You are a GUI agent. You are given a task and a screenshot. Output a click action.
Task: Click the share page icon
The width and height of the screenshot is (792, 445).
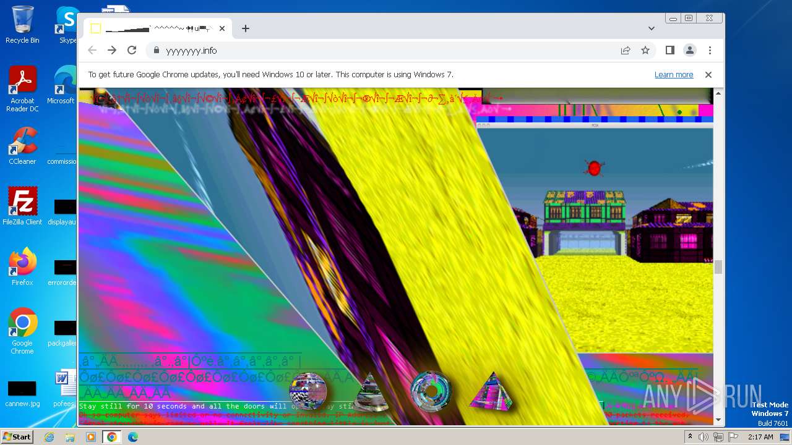pyautogui.click(x=626, y=50)
